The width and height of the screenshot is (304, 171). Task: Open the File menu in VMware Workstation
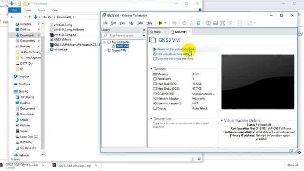[x=105, y=23]
